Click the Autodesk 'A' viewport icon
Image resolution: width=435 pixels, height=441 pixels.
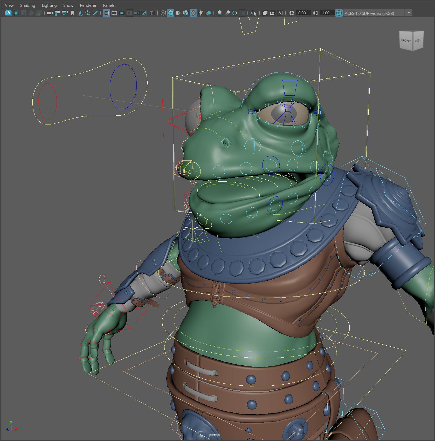point(9,13)
